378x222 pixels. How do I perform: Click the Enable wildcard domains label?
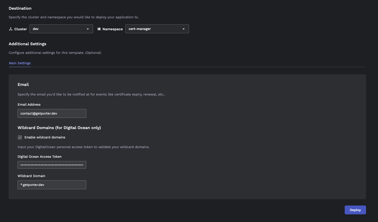[45, 137]
